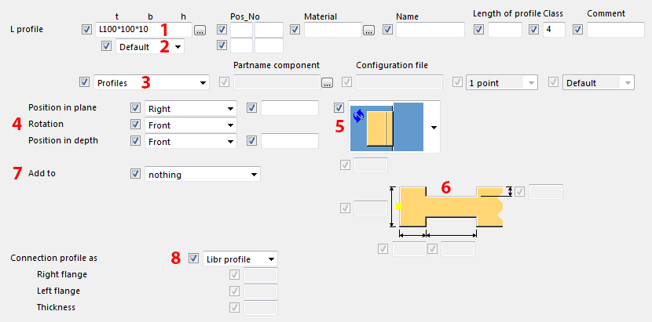Open the Material browse ellipsis button
Image resolution: width=652 pixels, height=322 pixels.
tap(369, 31)
